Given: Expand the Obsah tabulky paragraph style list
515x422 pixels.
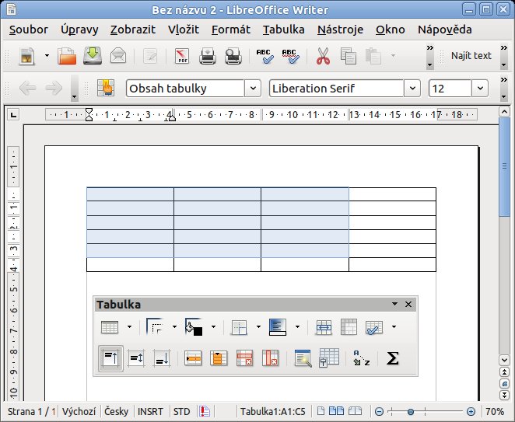Looking at the screenshot, I should [253, 88].
